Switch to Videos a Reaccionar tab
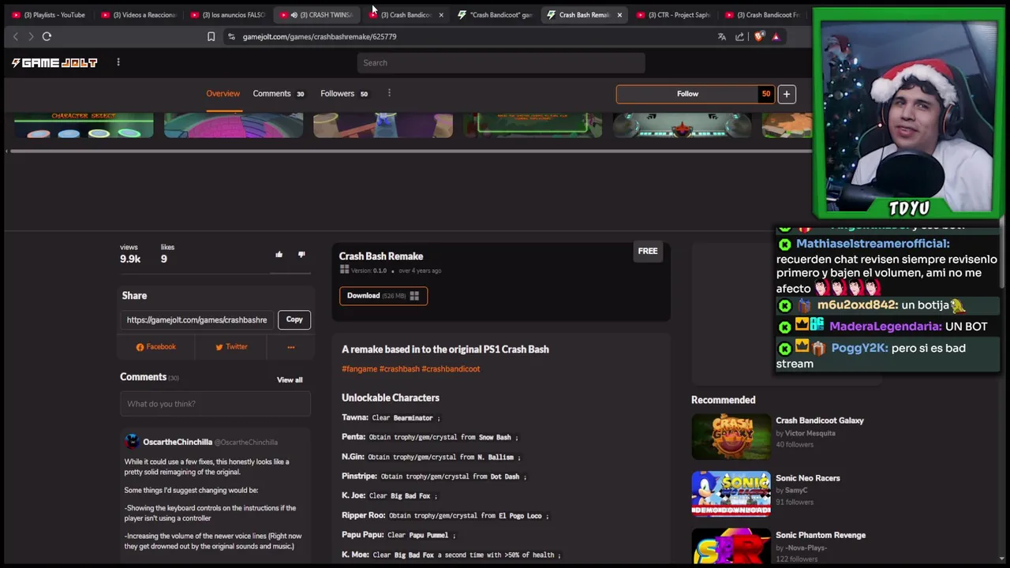The height and width of the screenshot is (568, 1010). click(139, 15)
